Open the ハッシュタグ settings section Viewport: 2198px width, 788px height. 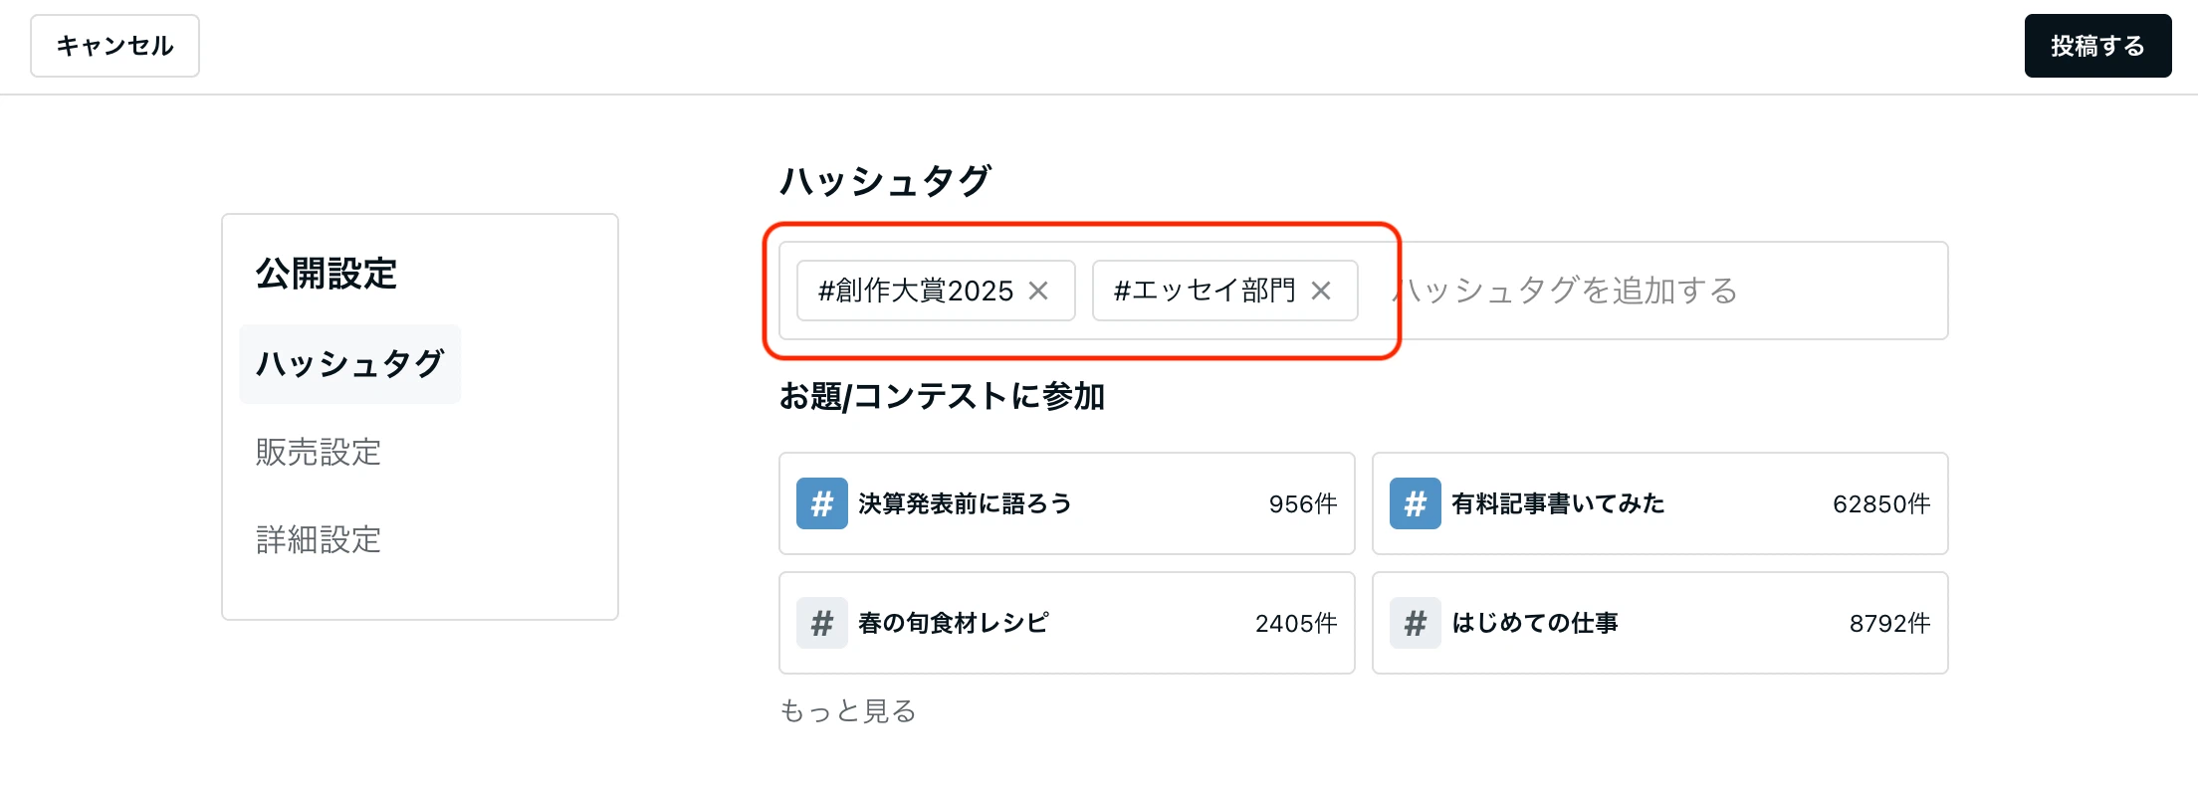(350, 364)
